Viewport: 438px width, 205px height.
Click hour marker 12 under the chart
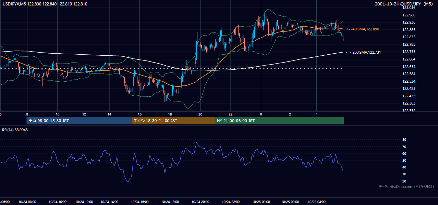click(84, 114)
